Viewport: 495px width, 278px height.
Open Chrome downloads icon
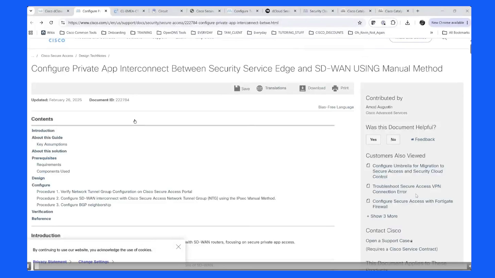click(x=407, y=23)
